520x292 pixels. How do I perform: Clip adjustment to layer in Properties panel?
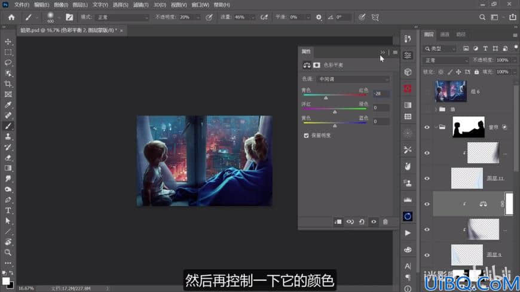point(338,222)
